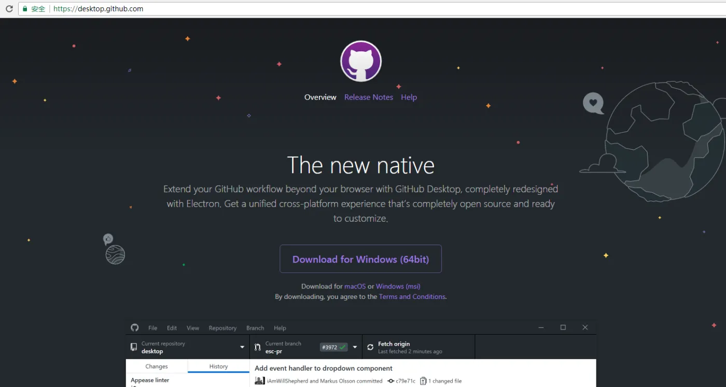Image resolution: width=726 pixels, height=387 pixels.
Task: Click the 'The new native' heading
Action: click(361, 165)
